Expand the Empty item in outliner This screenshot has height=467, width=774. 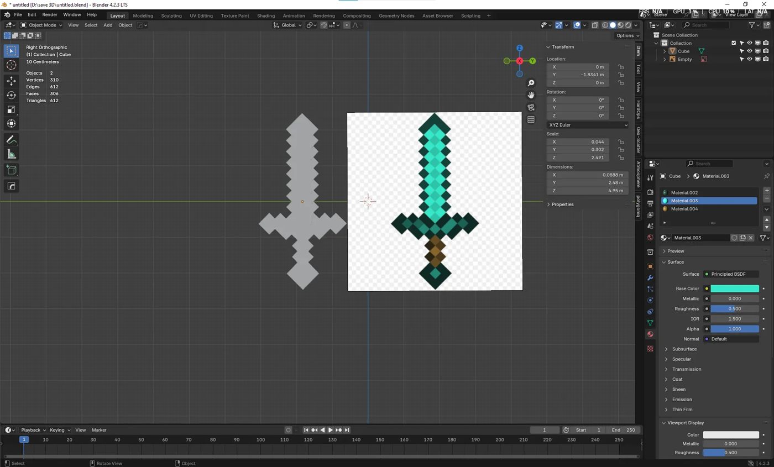tap(665, 59)
